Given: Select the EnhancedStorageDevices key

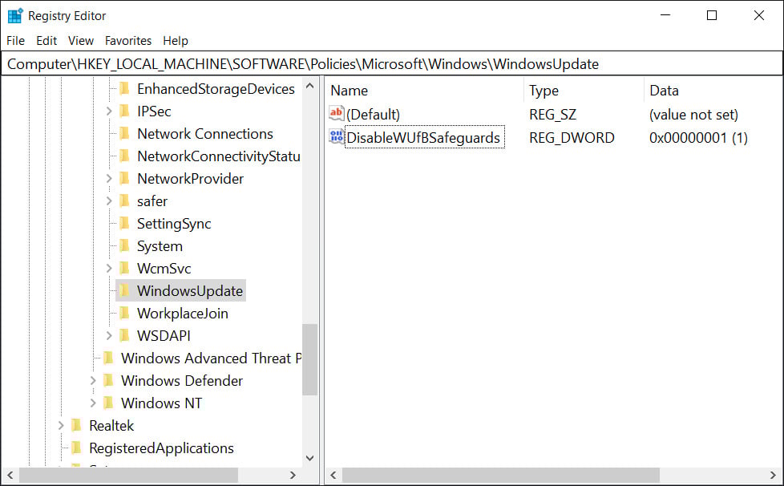Looking at the screenshot, I should click(x=216, y=89).
